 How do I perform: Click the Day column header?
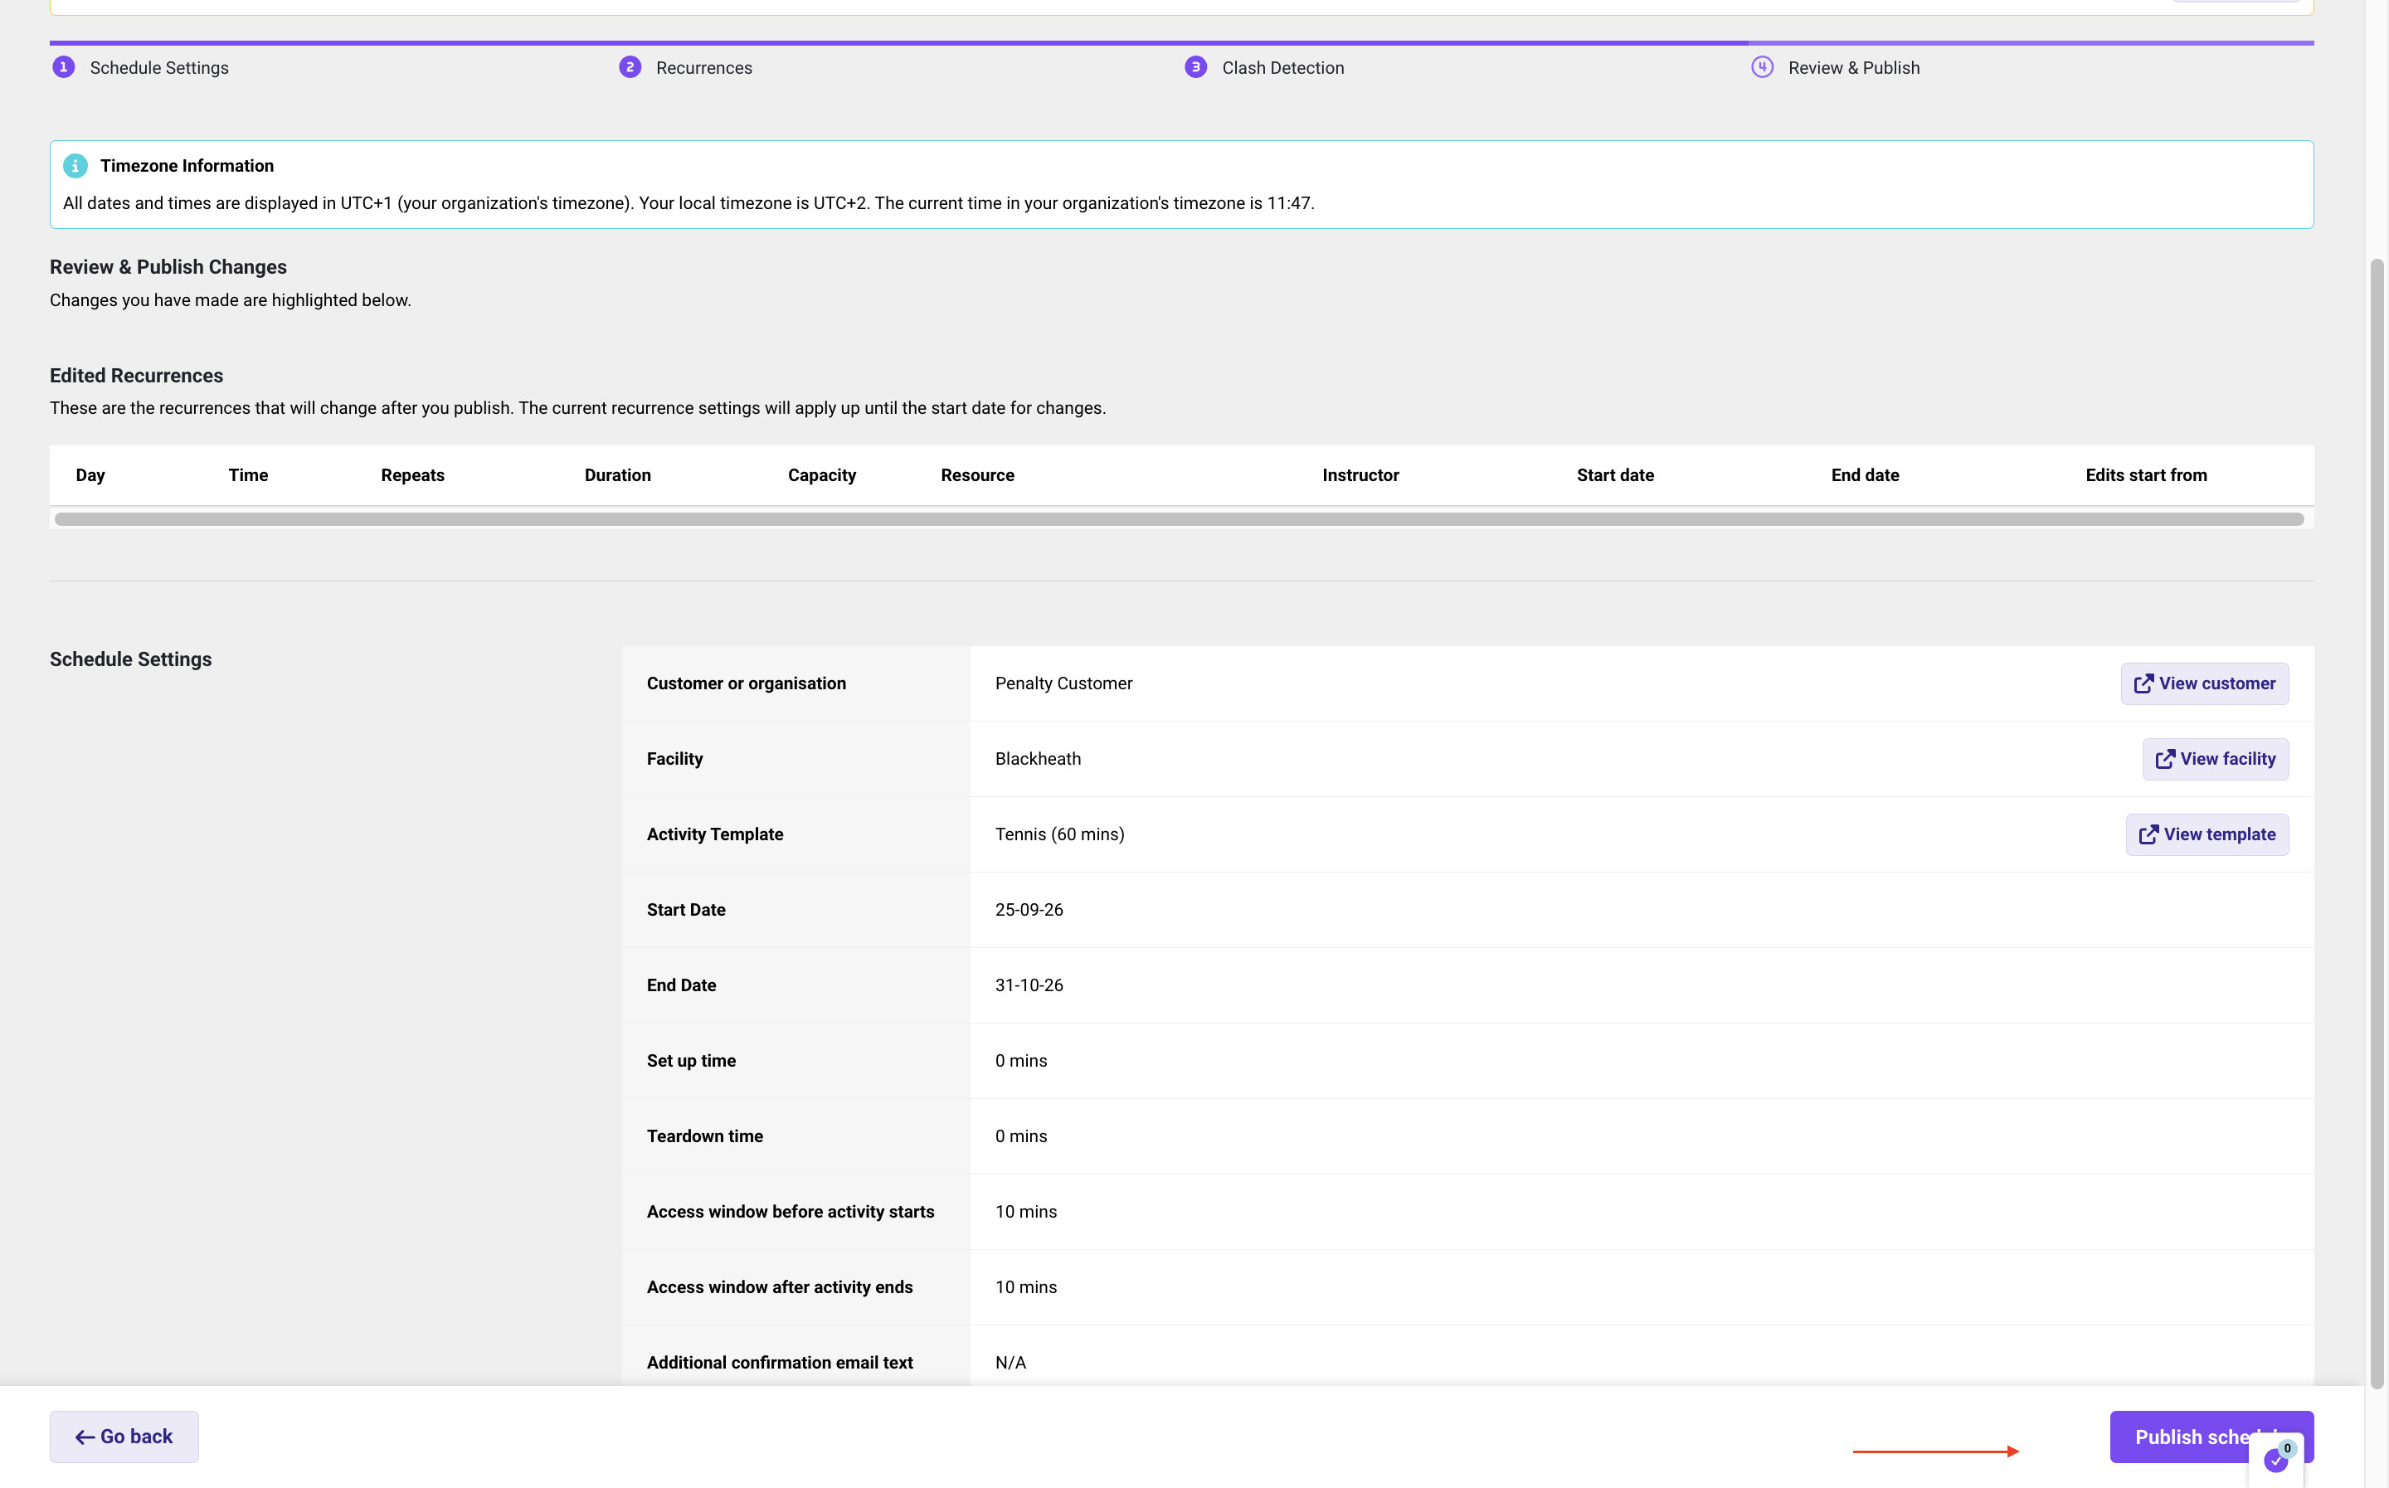pyautogui.click(x=90, y=475)
